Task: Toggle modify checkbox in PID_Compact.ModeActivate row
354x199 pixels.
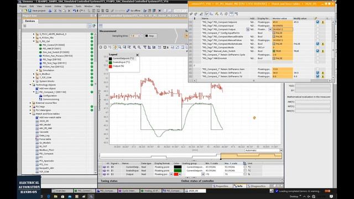Action: (x=317, y=44)
